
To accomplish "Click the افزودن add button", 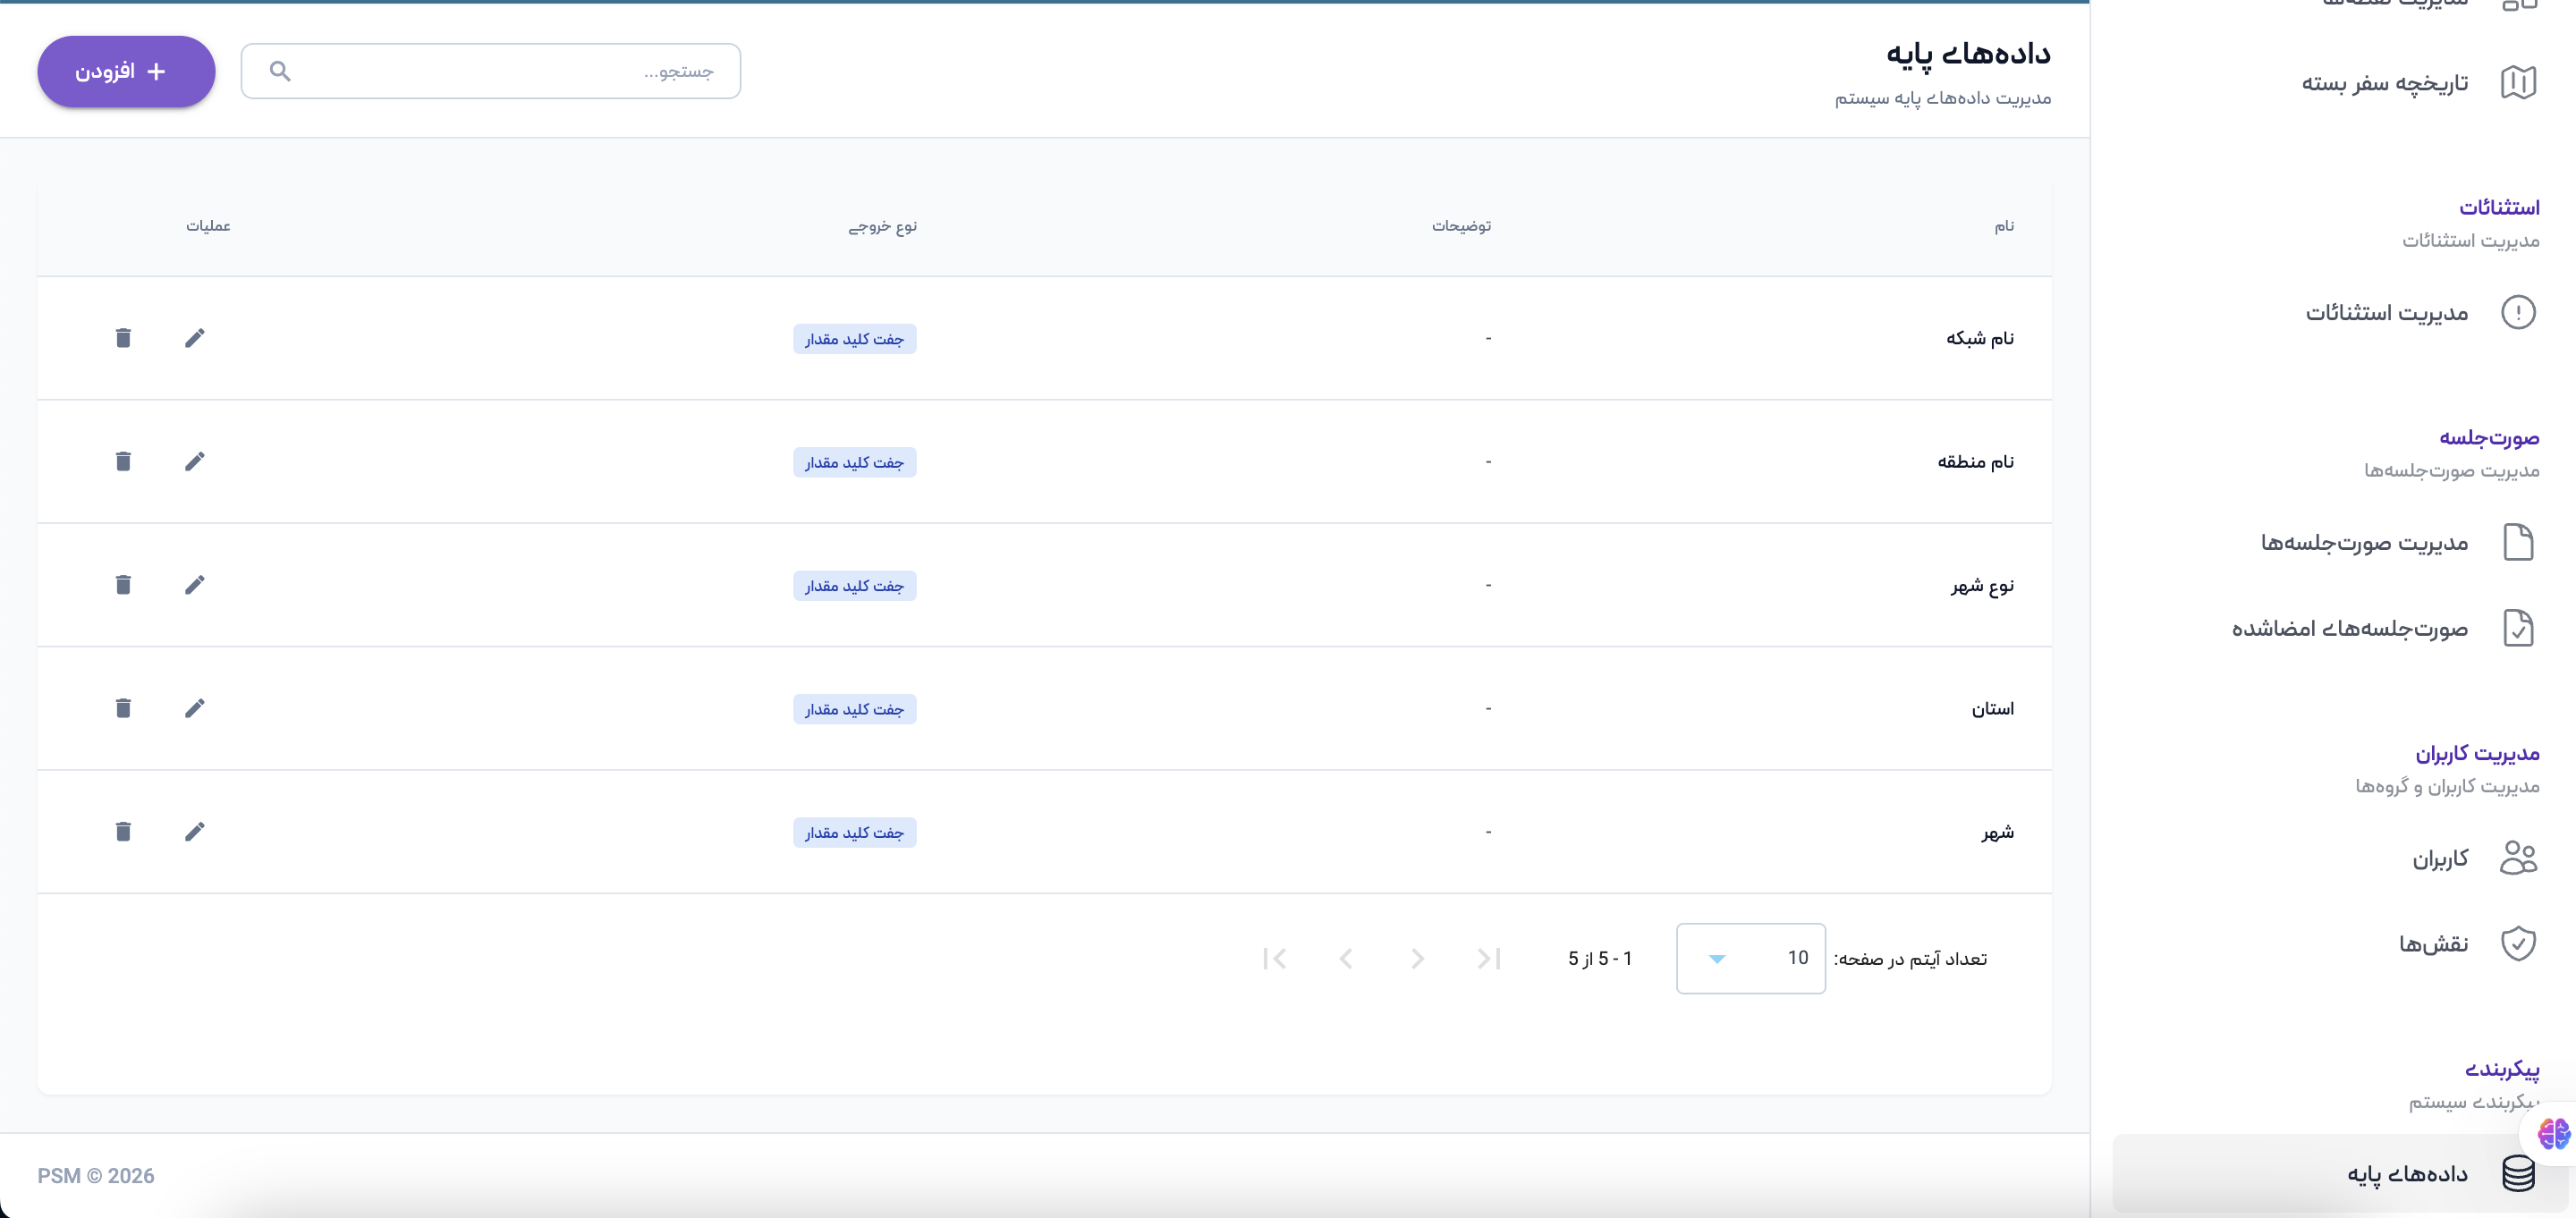I will point(126,71).
